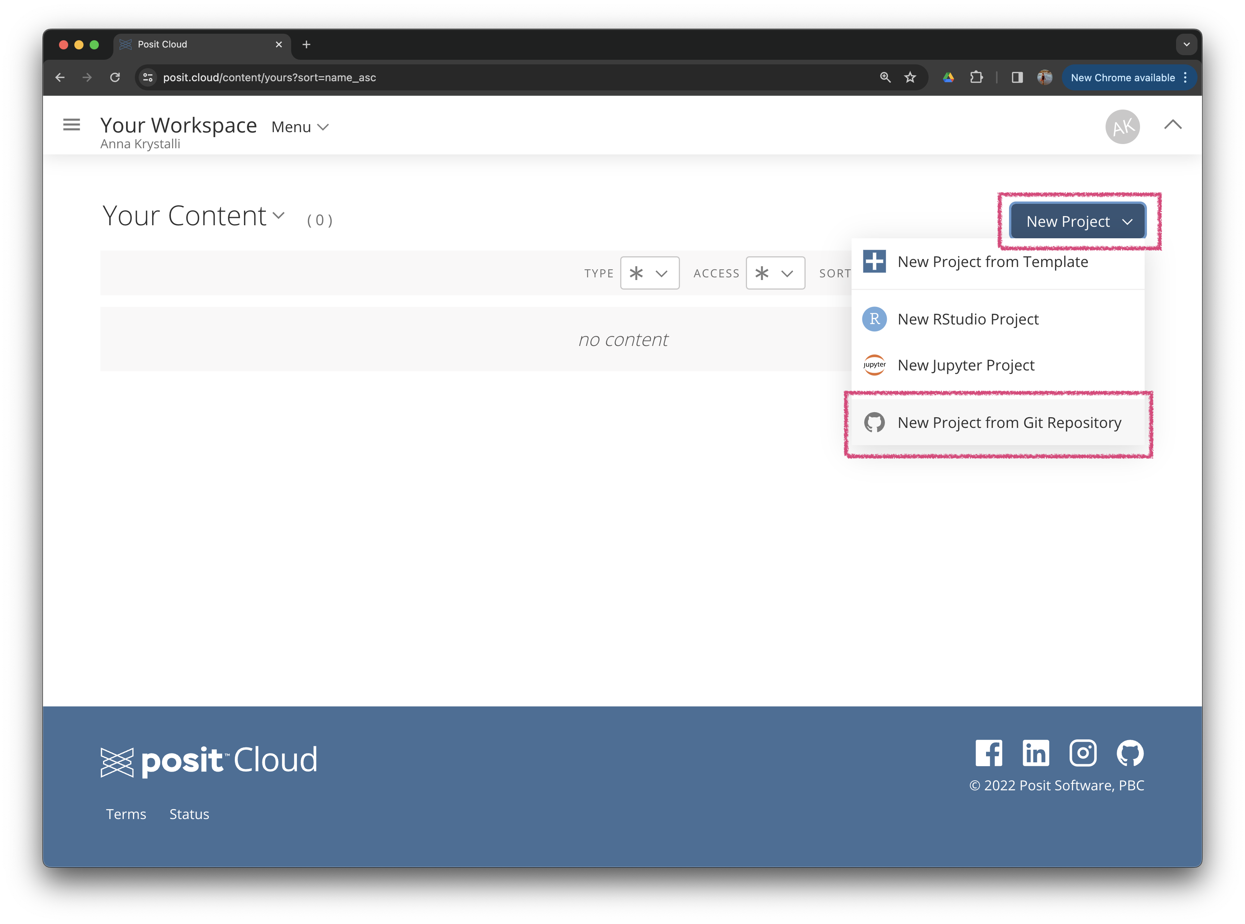The height and width of the screenshot is (924, 1245).
Task: Bookmark the page with the star icon
Action: [910, 78]
